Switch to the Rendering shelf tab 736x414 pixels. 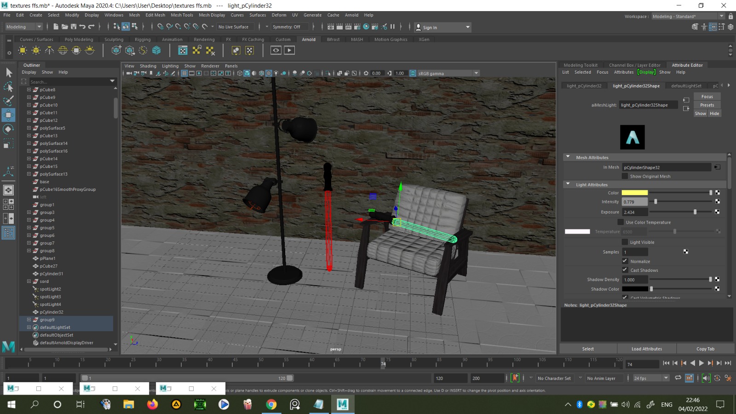coord(204,40)
